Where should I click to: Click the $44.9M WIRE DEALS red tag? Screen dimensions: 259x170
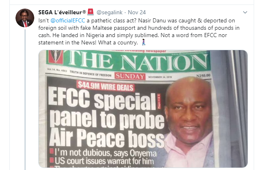[x=106, y=86]
